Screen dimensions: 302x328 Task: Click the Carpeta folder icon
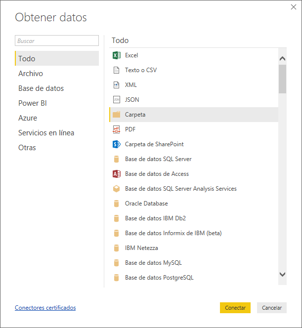coord(116,115)
